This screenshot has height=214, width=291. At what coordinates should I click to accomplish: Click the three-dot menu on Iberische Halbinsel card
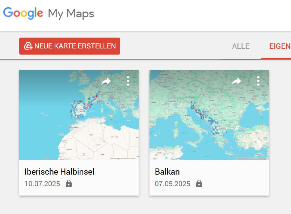[x=128, y=81]
